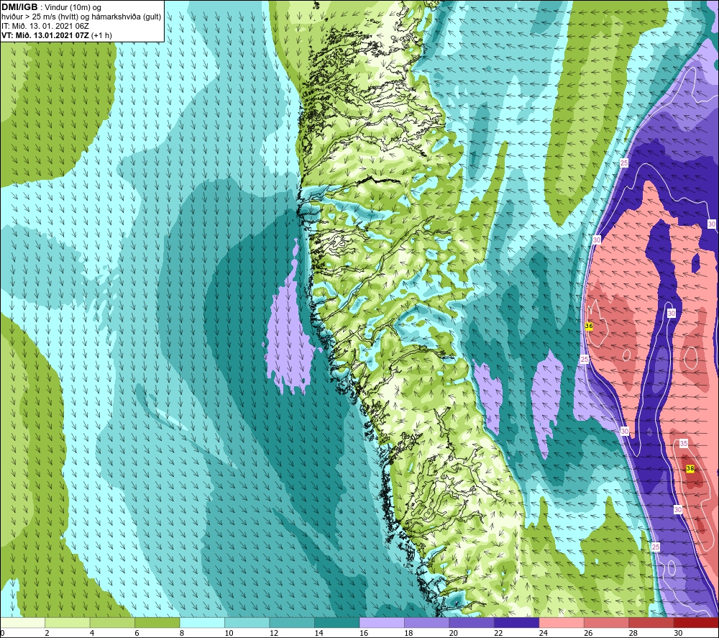The image size is (719, 638).
Task: Click the yellow 36 maximum gust label
Action: pyautogui.click(x=590, y=326)
